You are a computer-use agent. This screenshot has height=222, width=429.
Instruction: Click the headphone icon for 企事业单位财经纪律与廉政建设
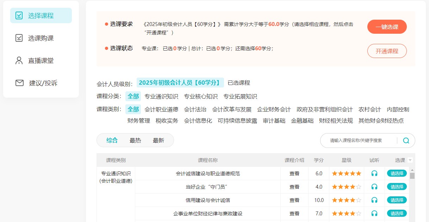pyautogui.click(x=374, y=213)
